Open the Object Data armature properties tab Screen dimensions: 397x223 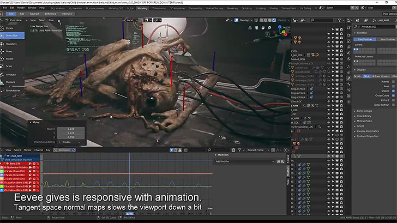pos(349,78)
